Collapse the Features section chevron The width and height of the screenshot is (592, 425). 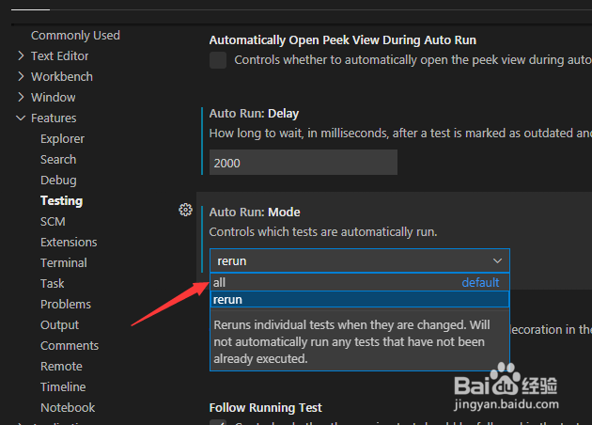click(x=21, y=118)
